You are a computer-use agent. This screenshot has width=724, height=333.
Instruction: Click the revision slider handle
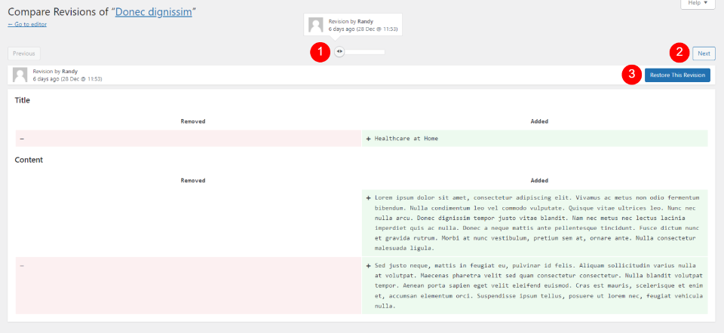click(339, 52)
